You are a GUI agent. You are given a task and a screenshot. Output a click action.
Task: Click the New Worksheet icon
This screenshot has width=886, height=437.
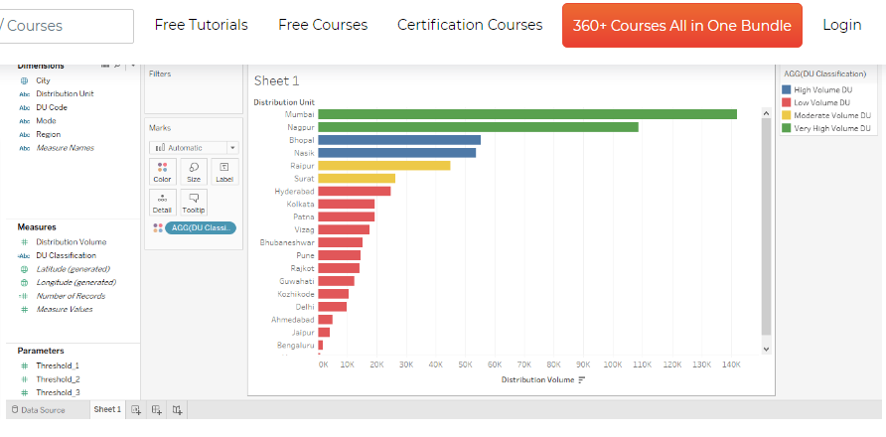point(136,410)
